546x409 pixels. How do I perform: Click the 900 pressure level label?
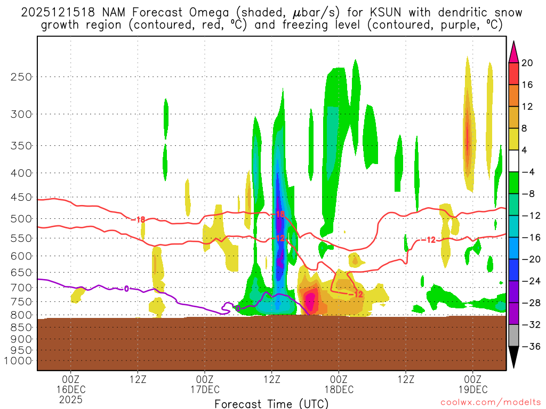tap(21, 339)
